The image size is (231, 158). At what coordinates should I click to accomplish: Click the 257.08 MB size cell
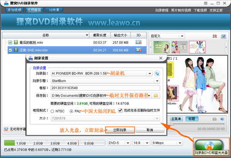[121, 43]
